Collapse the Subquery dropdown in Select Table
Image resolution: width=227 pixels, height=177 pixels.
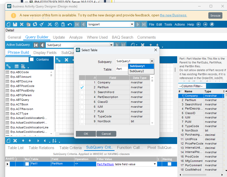click(x=152, y=61)
